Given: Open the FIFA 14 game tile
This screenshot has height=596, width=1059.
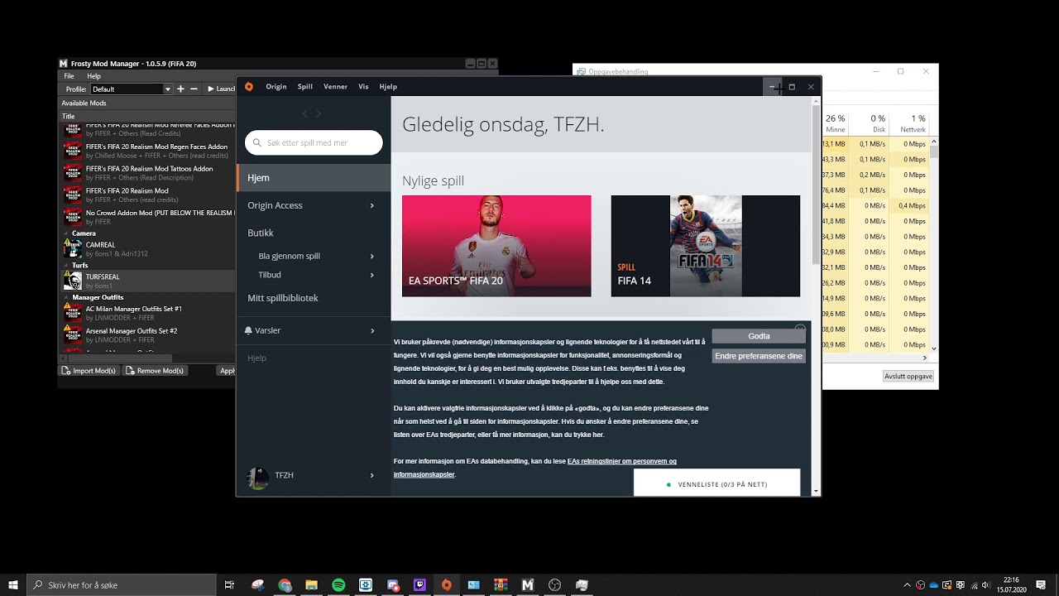Looking at the screenshot, I should [x=706, y=246].
